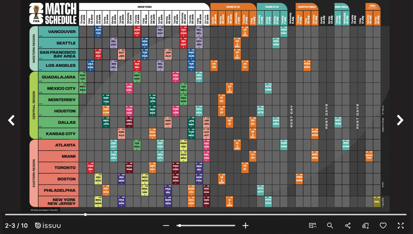Screen dimensions: 413x234
Task: Click the Bronze Final match cell in Miami
Action: [369, 156]
